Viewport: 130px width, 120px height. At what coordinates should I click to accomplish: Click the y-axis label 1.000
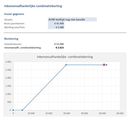(8, 94)
